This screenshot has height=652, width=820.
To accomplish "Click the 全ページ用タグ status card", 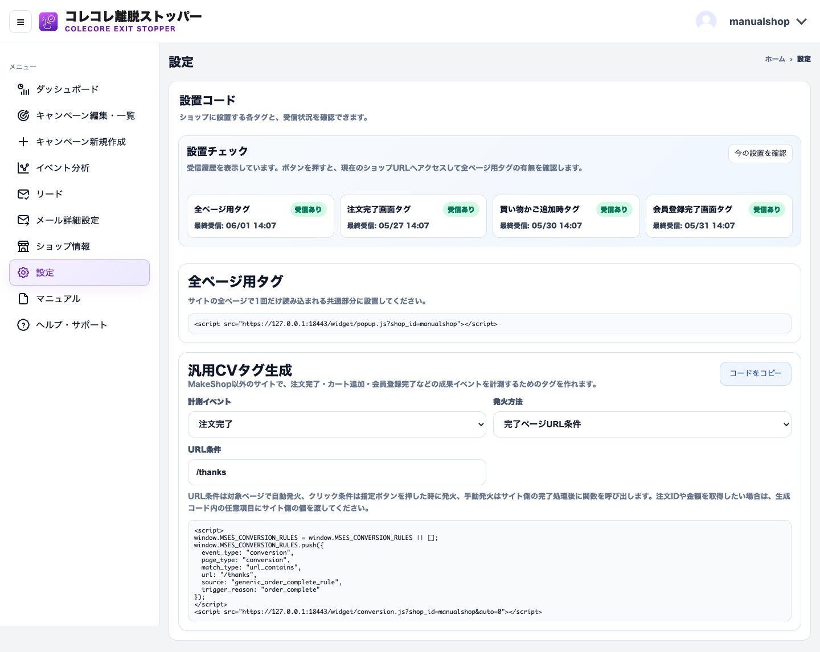I will [260, 216].
